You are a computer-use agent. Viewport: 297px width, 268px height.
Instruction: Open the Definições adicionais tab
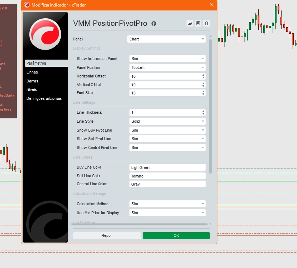tap(44, 98)
